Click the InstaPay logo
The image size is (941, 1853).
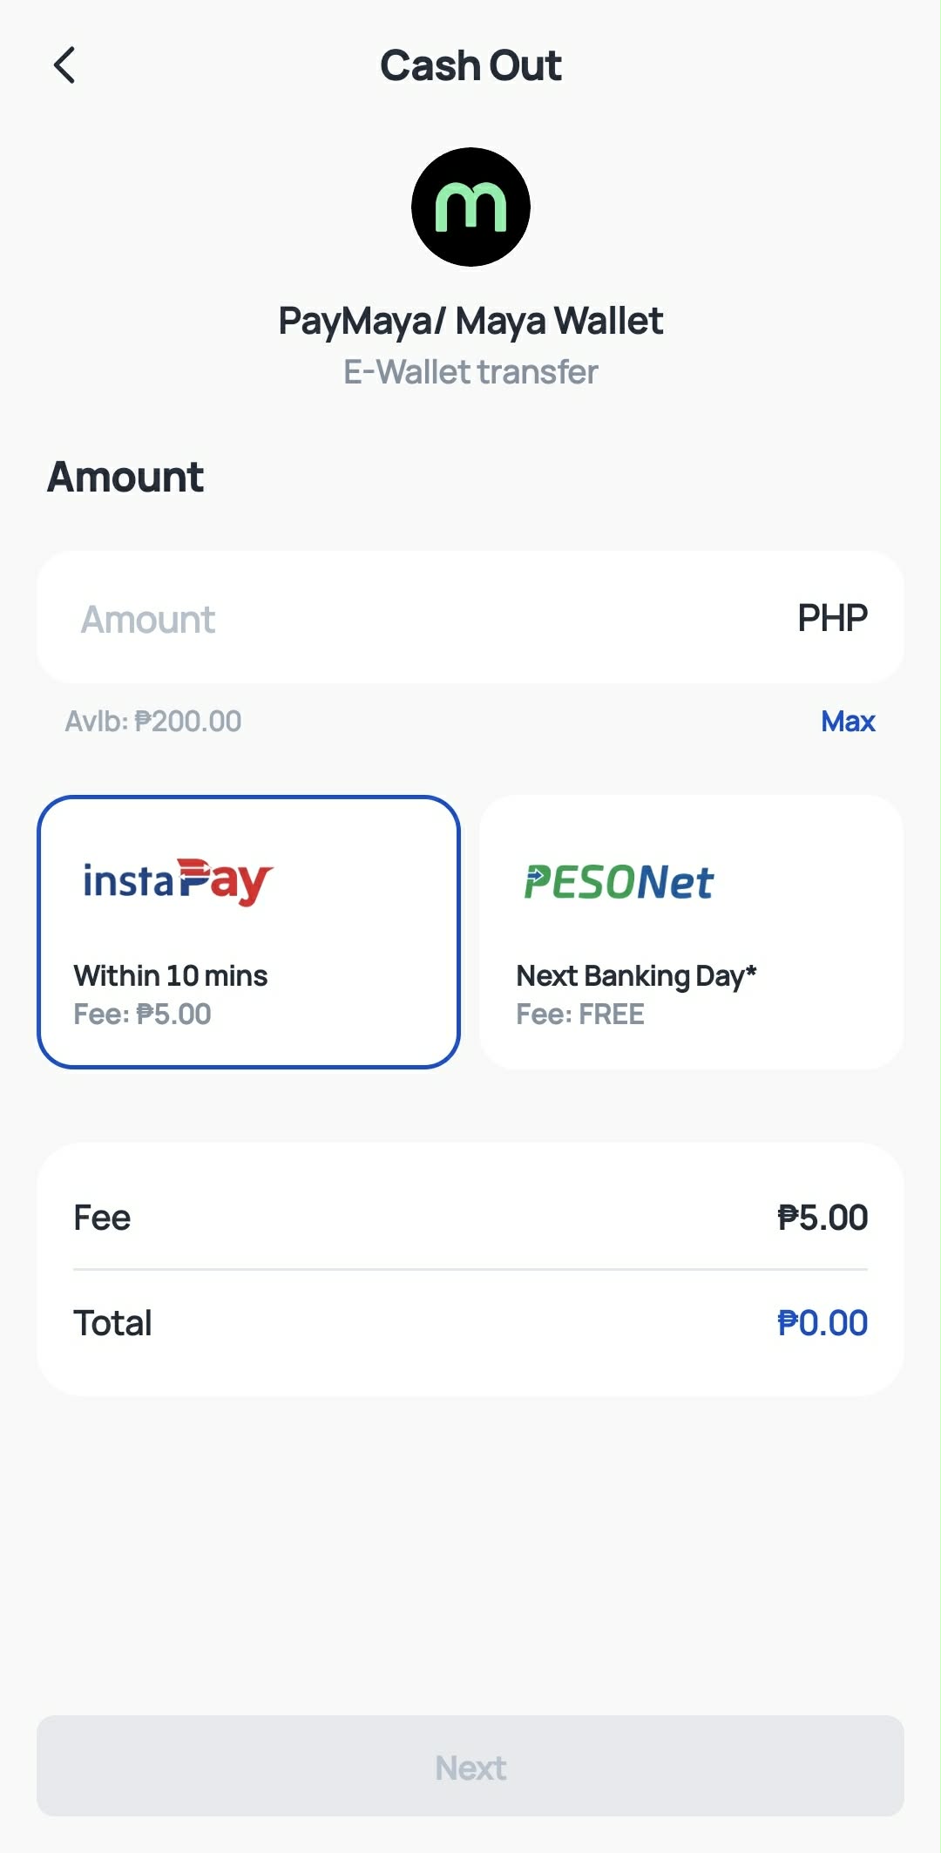pyautogui.click(x=178, y=881)
